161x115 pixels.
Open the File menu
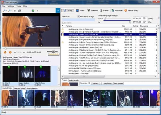(x=4, y=6)
